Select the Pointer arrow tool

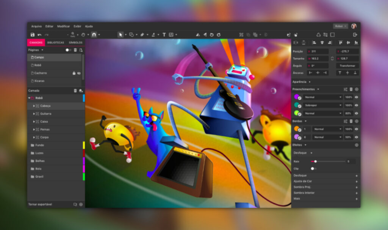click(x=120, y=35)
